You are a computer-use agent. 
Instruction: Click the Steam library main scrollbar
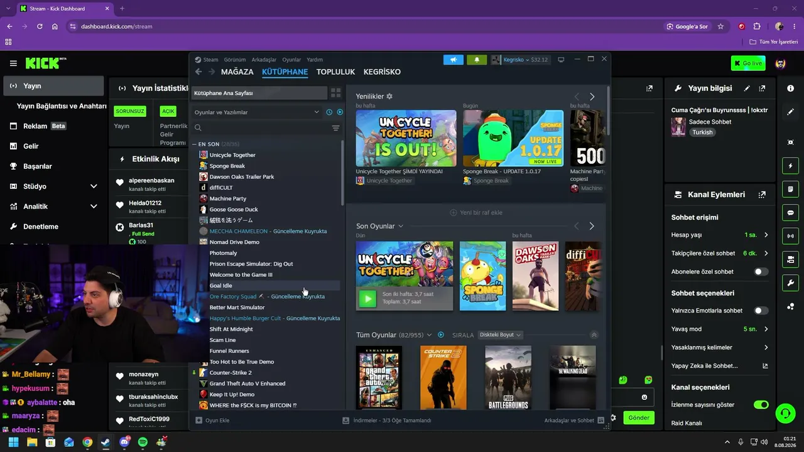pyautogui.click(x=608, y=110)
